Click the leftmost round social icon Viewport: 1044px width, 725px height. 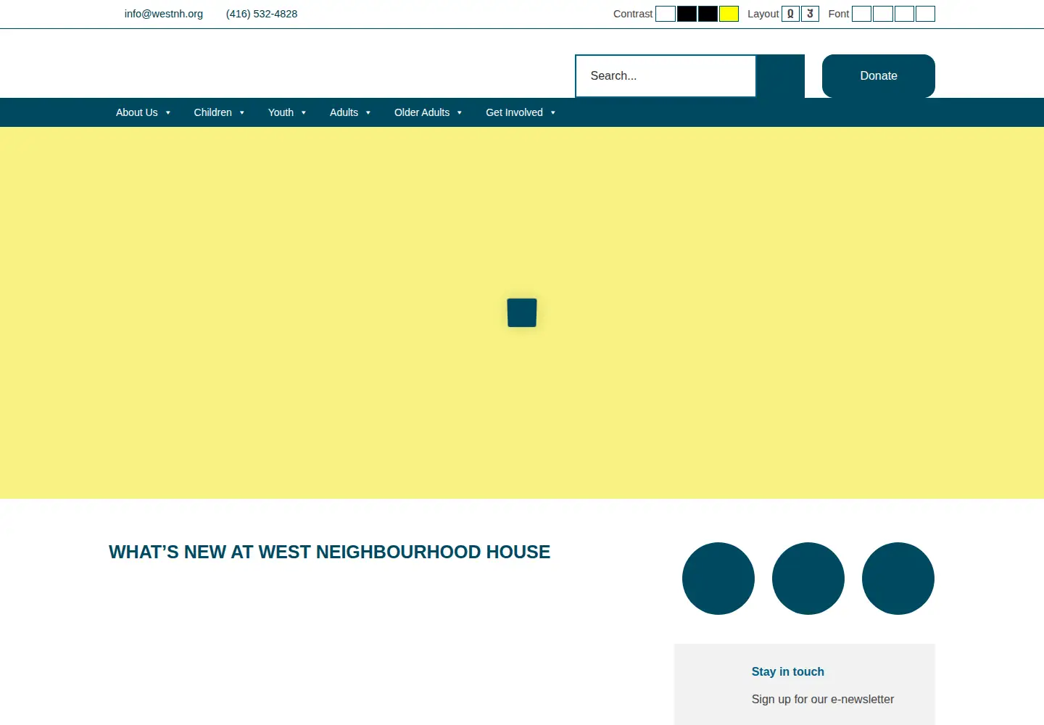(x=718, y=579)
